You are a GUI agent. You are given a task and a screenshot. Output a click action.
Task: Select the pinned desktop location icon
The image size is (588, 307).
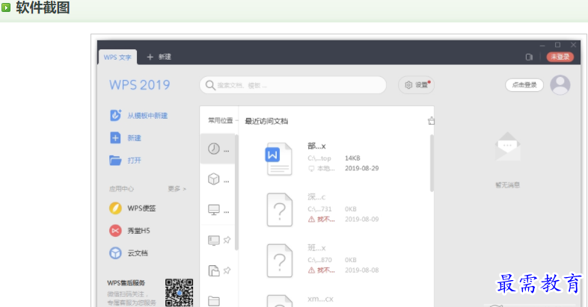tap(214, 240)
